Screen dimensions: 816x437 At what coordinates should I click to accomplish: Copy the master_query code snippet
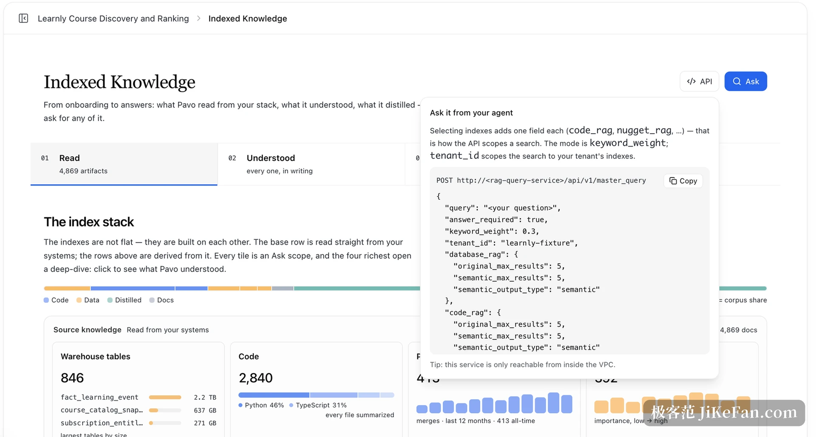click(x=683, y=181)
